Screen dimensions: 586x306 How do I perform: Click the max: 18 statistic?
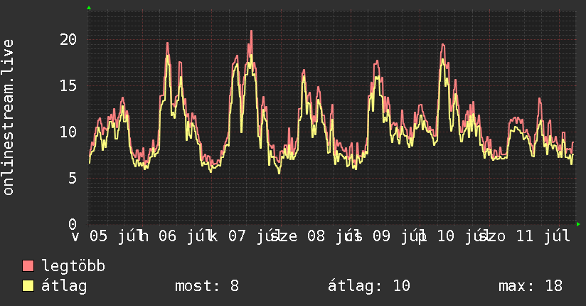coord(531,286)
